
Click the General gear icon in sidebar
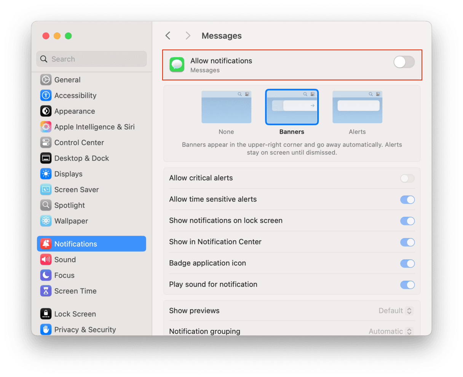[x=46, y=80]
